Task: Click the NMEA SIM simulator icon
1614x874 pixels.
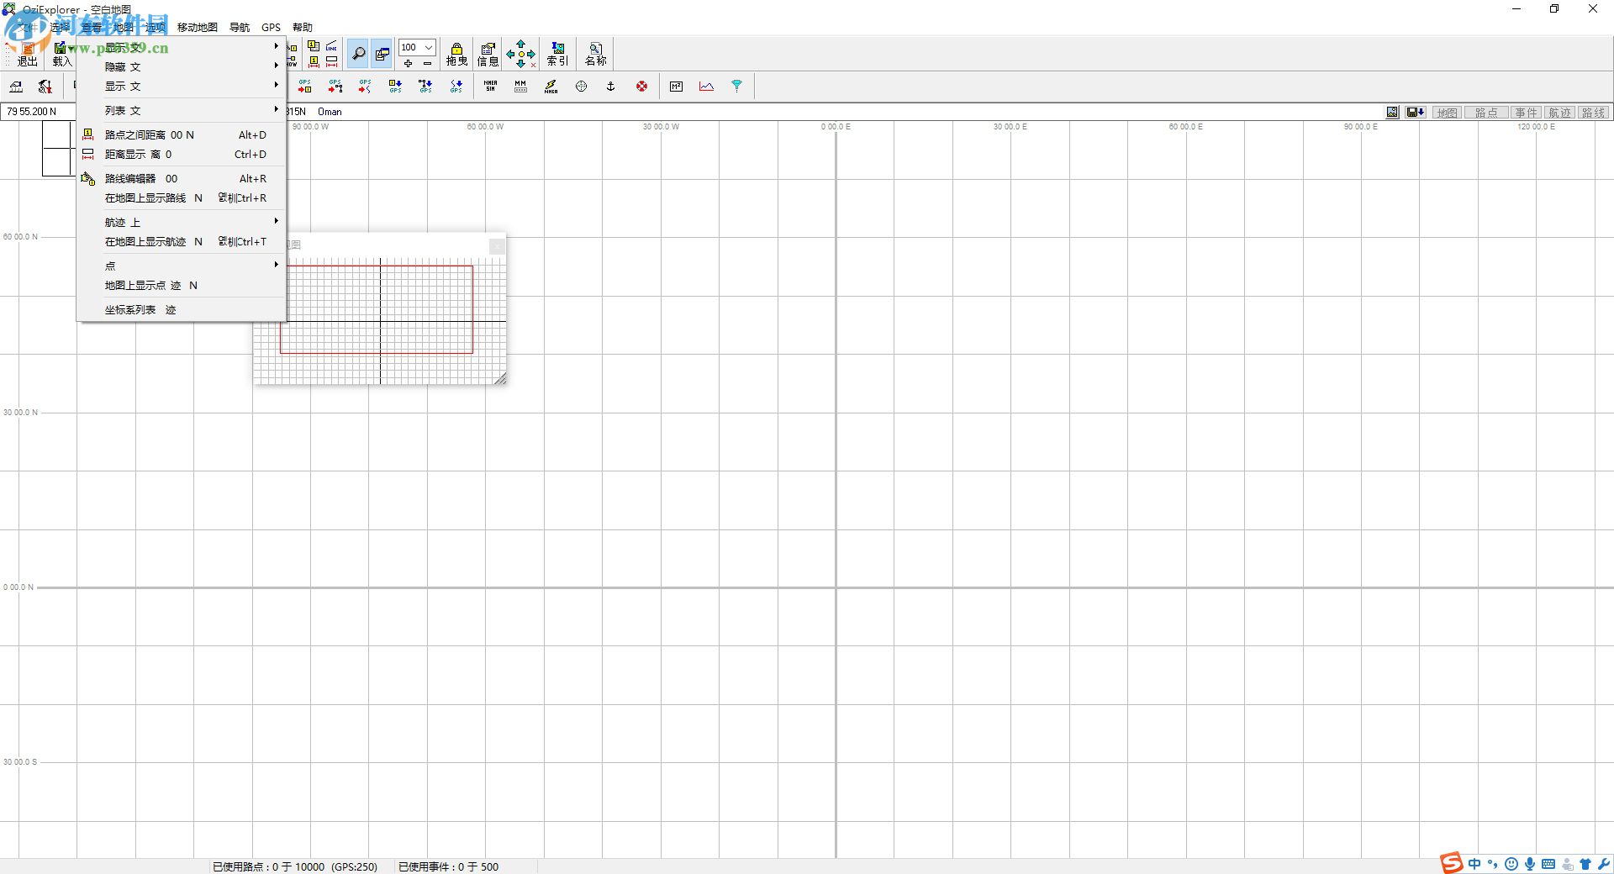Action: coord(490,86)
